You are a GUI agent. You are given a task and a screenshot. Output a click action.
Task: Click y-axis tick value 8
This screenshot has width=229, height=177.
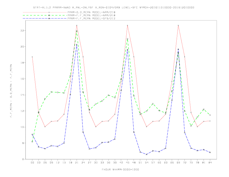[23, 143]
